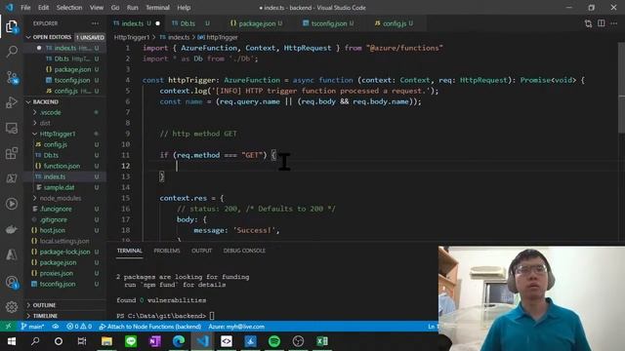Switch to the package.json editor tab
625x351 pixels.
tap(256, 23)
